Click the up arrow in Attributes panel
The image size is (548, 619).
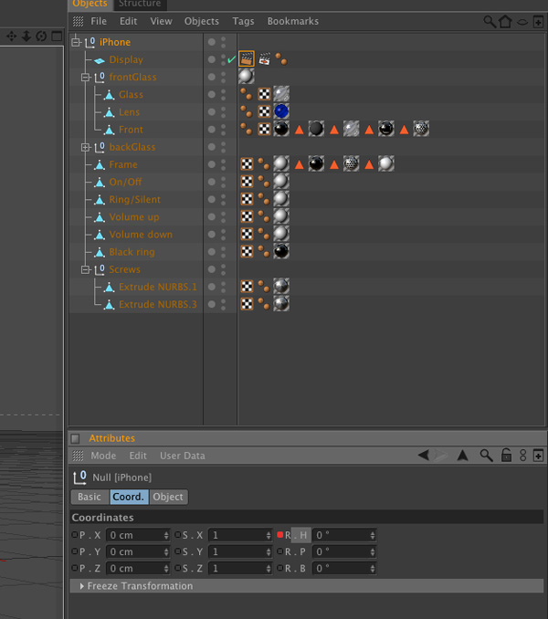point(462,456)
